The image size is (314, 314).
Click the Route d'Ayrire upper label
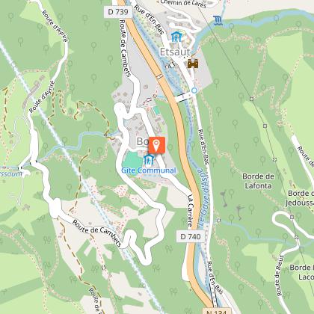point(55,26)
